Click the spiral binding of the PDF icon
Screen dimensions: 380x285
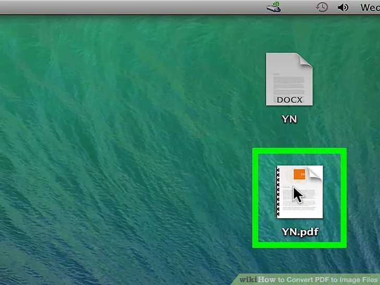(278, 193)
